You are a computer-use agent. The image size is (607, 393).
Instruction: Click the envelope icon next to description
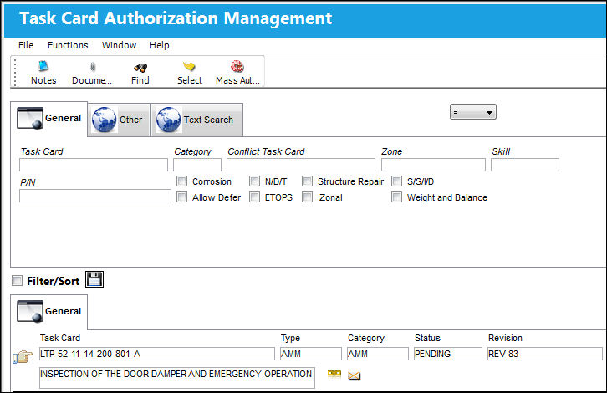(354, 375)
